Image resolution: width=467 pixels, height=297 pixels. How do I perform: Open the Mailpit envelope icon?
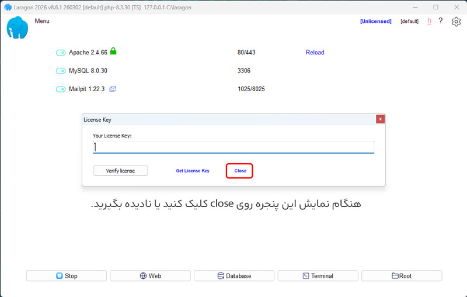click(113, 89)
